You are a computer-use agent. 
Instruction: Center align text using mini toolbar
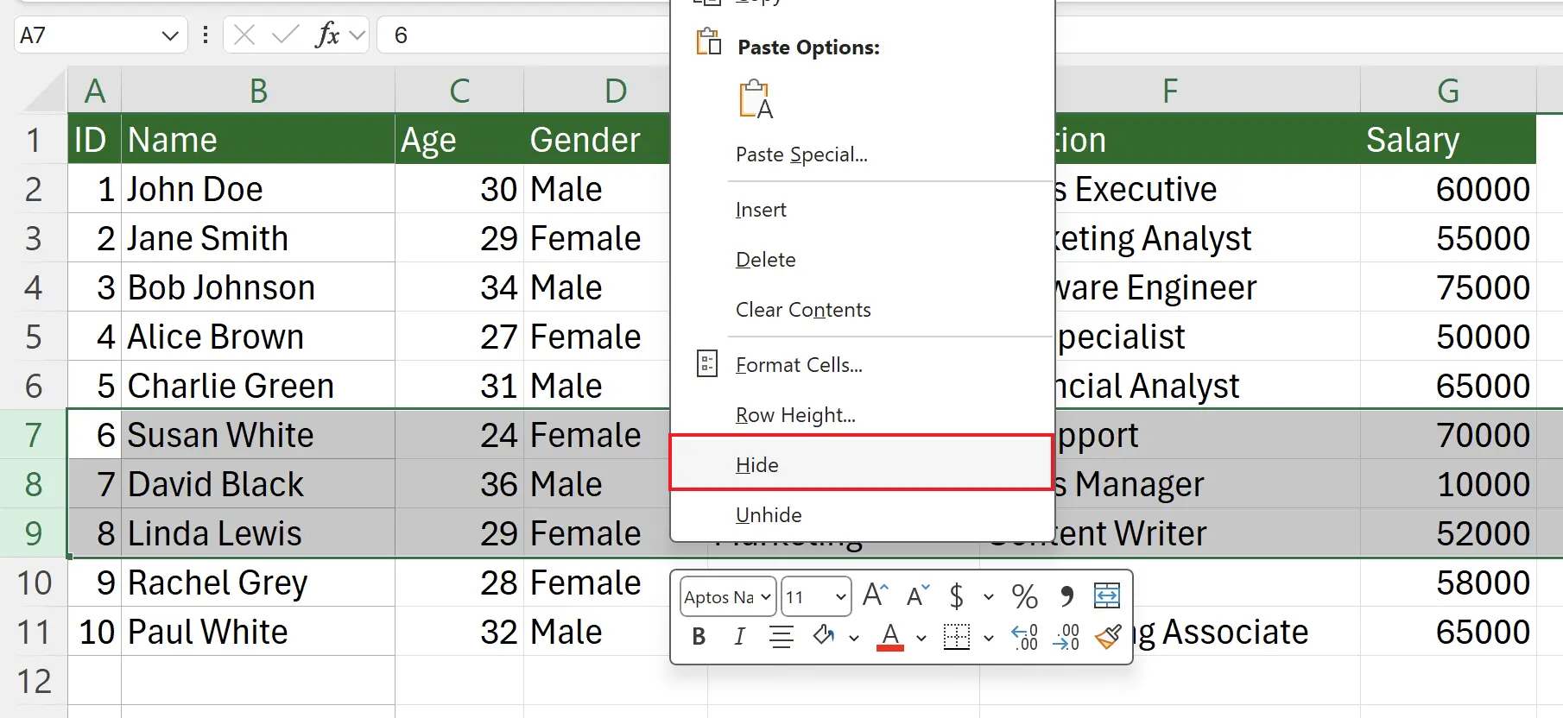781,637
